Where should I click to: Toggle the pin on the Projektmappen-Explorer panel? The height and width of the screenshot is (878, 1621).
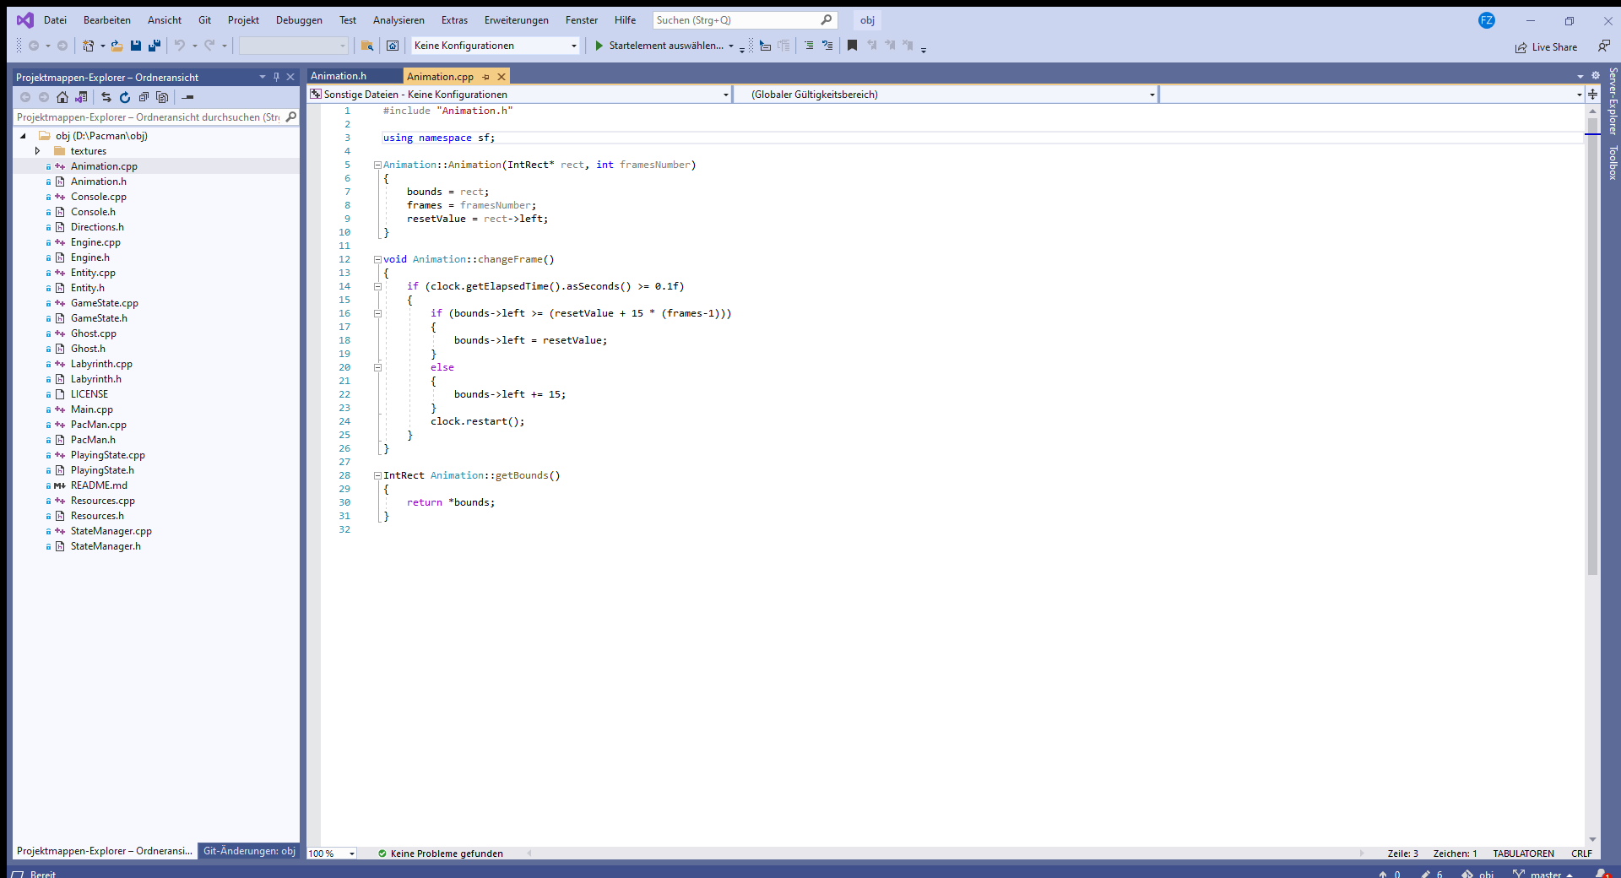point(276,77)
